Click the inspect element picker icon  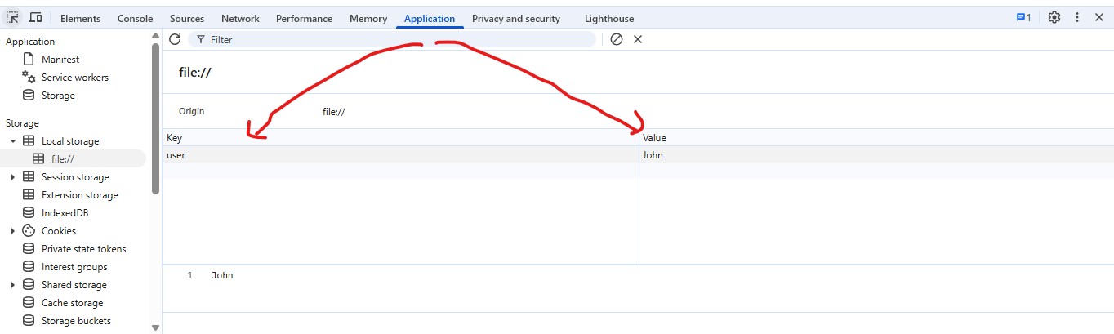(13, 18)
